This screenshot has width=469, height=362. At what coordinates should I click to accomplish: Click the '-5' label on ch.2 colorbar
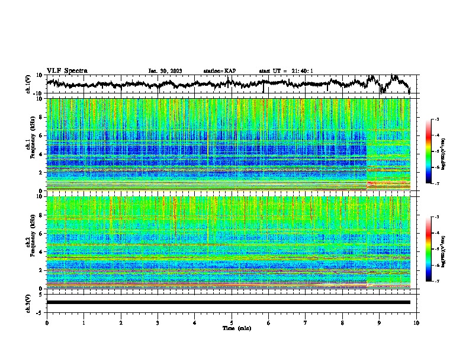pyautogui.click(x=436, y=249)
